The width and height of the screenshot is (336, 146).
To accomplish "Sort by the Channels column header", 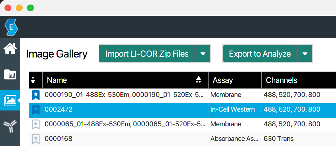I will [282, 80].
